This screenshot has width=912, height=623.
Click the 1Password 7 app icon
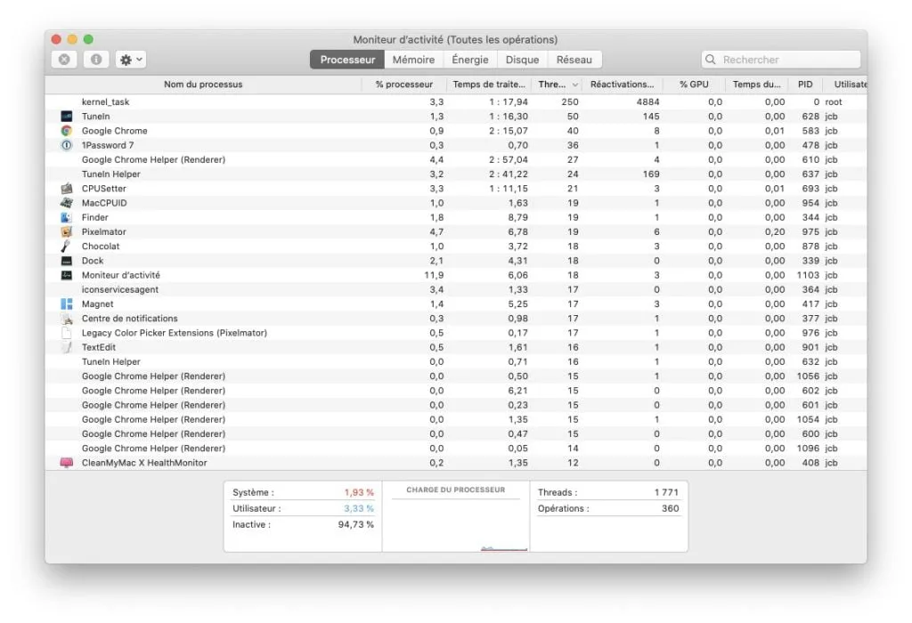(66, 145)
